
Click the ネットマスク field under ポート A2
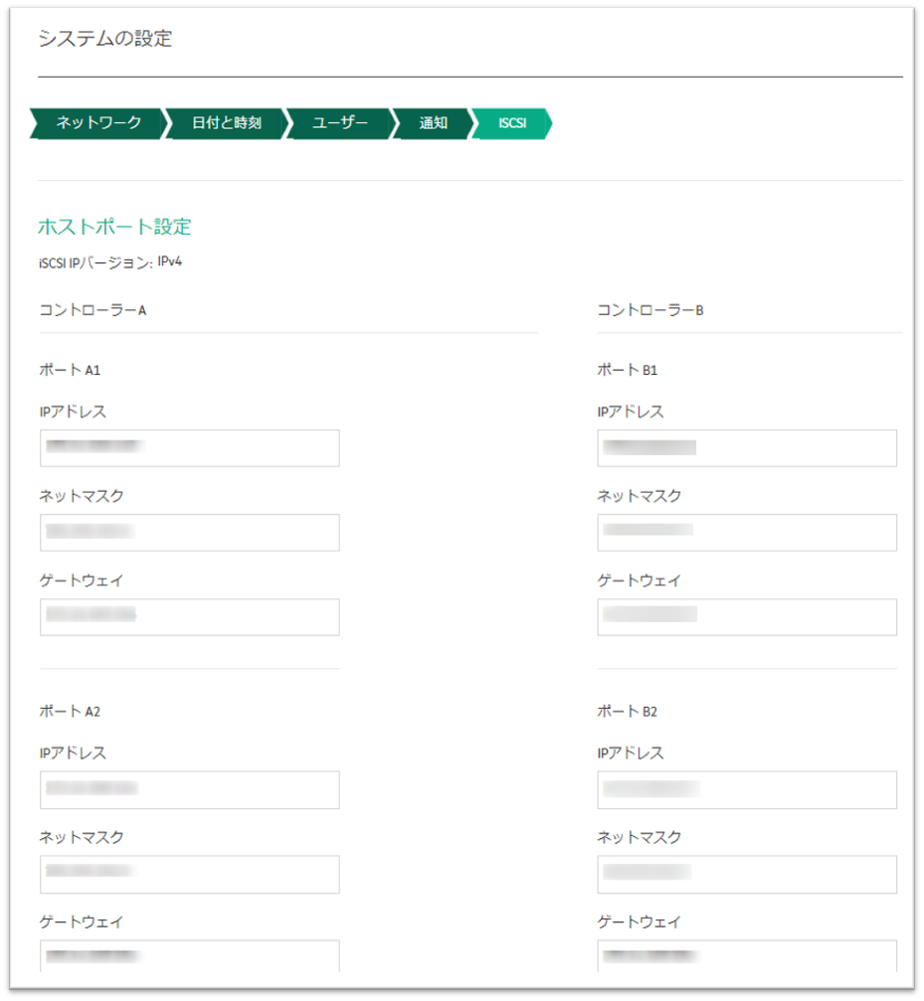189,874
